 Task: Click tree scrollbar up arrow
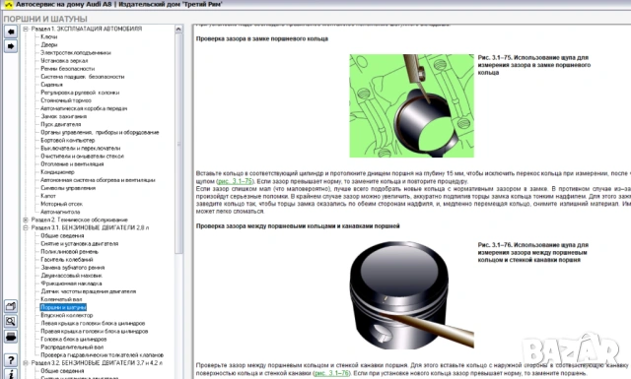(x=178, y=29)
